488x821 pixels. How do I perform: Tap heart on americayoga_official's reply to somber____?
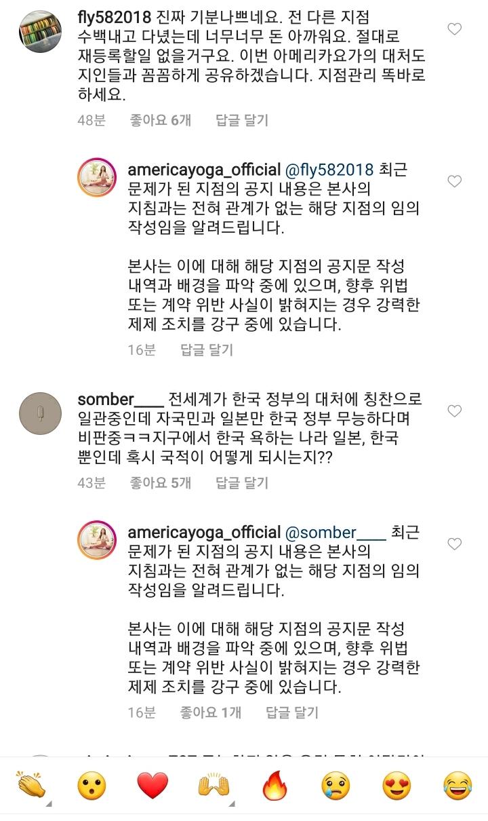click(455, 544)
